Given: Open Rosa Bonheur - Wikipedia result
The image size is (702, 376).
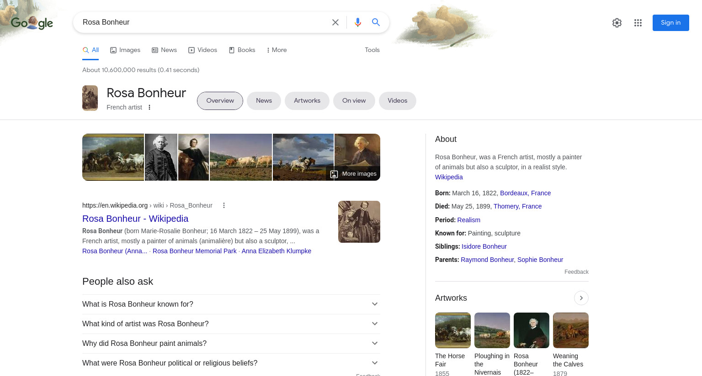Looking at the screenshot, I should click(135, 219).
